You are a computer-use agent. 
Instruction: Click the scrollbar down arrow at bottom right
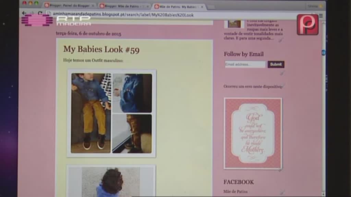click(x=324, y=194)
